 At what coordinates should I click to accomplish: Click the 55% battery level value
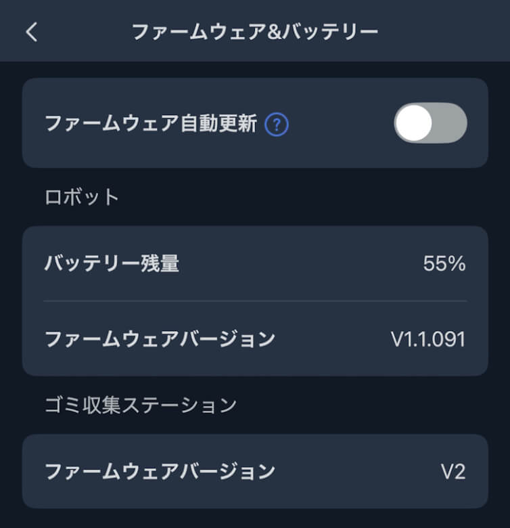point(444,263)
